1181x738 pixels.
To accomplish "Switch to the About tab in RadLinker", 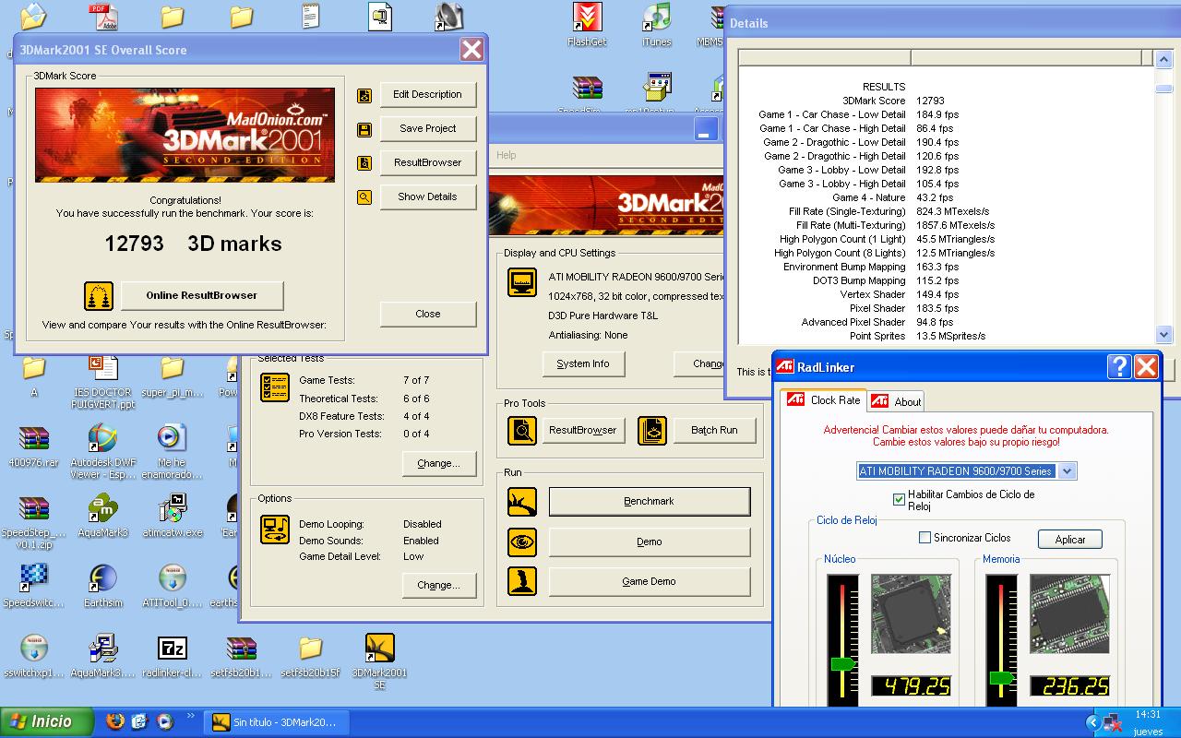I will coord(897,401).
